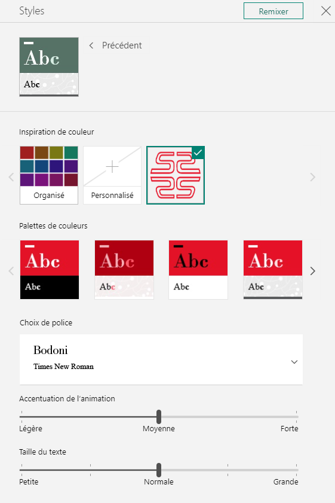The width and height of the screenshot is (335, 503).
Task: Click the Remixer button
Action: tap(273, 11)
